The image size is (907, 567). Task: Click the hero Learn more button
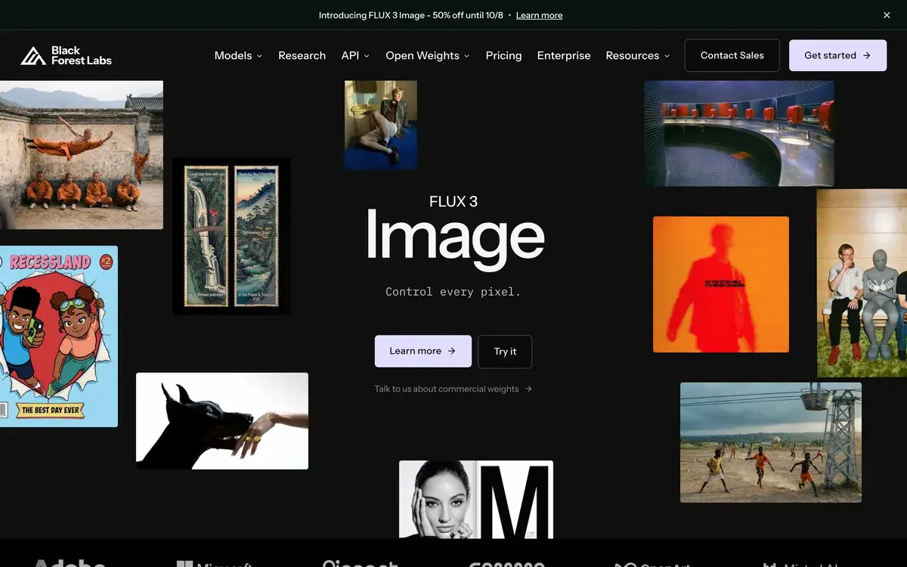[423, 352]
